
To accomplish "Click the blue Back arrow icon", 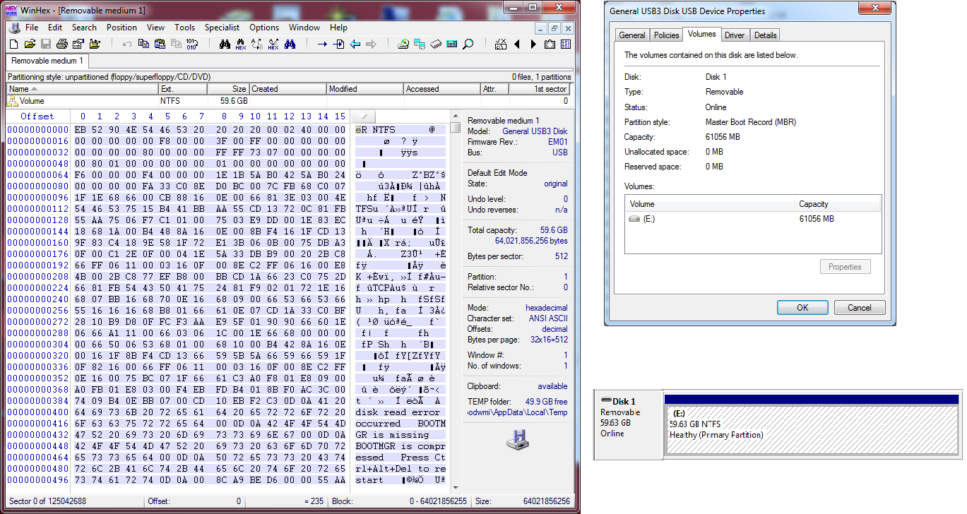I will 355,44.
